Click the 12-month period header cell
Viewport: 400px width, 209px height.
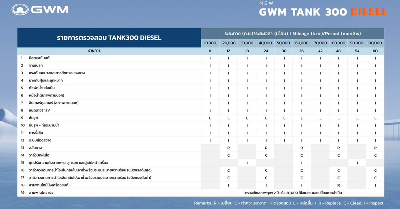point(229,51)
